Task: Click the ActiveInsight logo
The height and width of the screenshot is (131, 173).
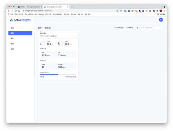Action: (20, 20)
